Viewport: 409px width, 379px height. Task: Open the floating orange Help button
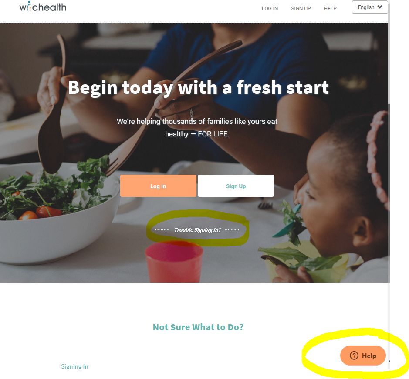click(363, 356)
